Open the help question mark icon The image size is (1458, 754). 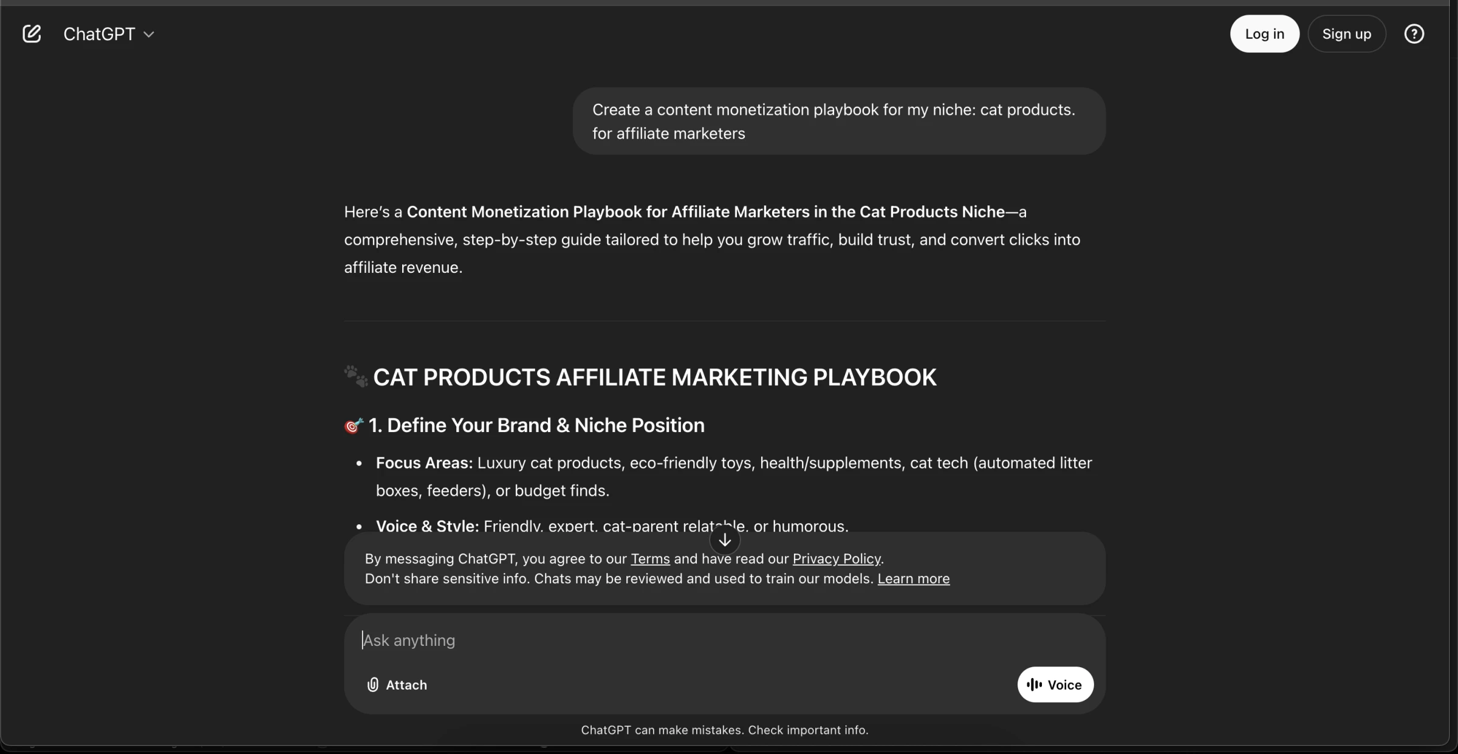pyautogui.click(x=1414, y=34)
